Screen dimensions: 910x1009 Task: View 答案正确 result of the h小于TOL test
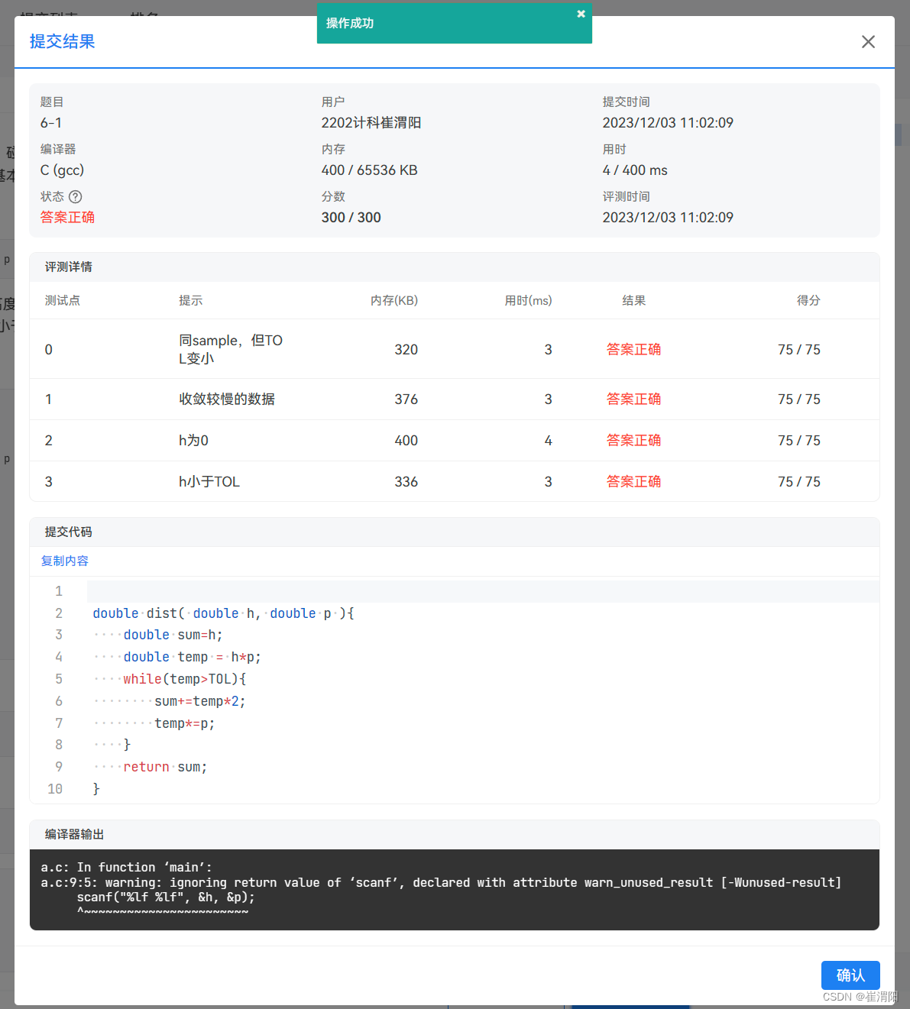click(x=633, y=481)
